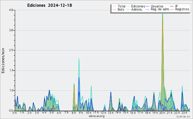Click the y-axis value 2.9
The image size is (193, 119).
(11, 50)
